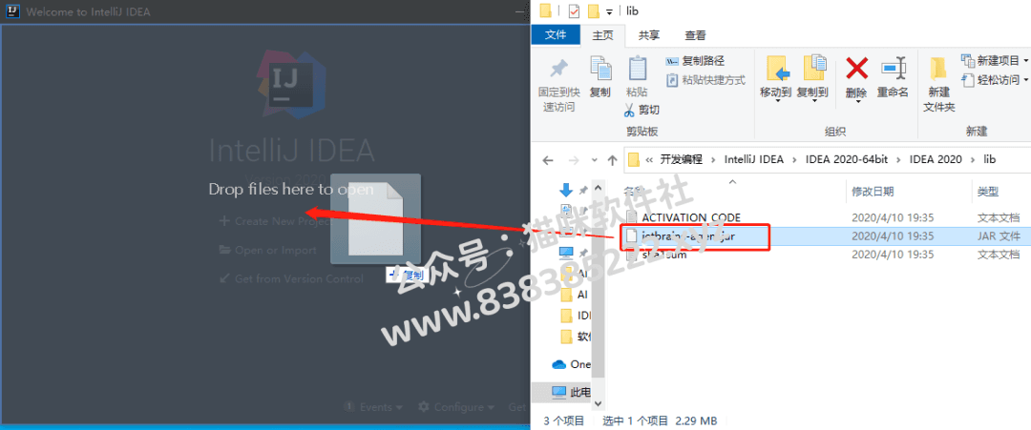Expand the Easy Access (轻松访问) dropdown arrow
The width and height of the screenshot is (1031, 430).
click(1025, 80)
